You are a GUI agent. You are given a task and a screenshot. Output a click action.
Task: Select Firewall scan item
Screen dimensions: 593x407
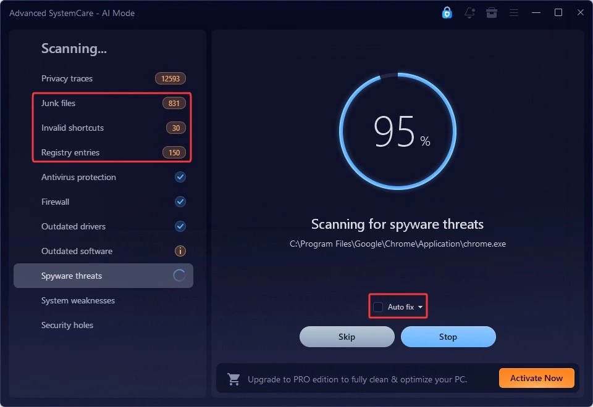pyautogui.click(x=103, y=202)
